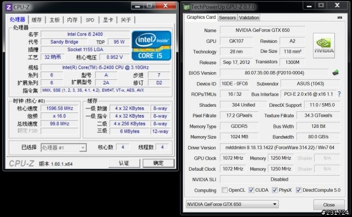Close GPU-Z with the title bar X
352x217 pixels.
(337, 6)
